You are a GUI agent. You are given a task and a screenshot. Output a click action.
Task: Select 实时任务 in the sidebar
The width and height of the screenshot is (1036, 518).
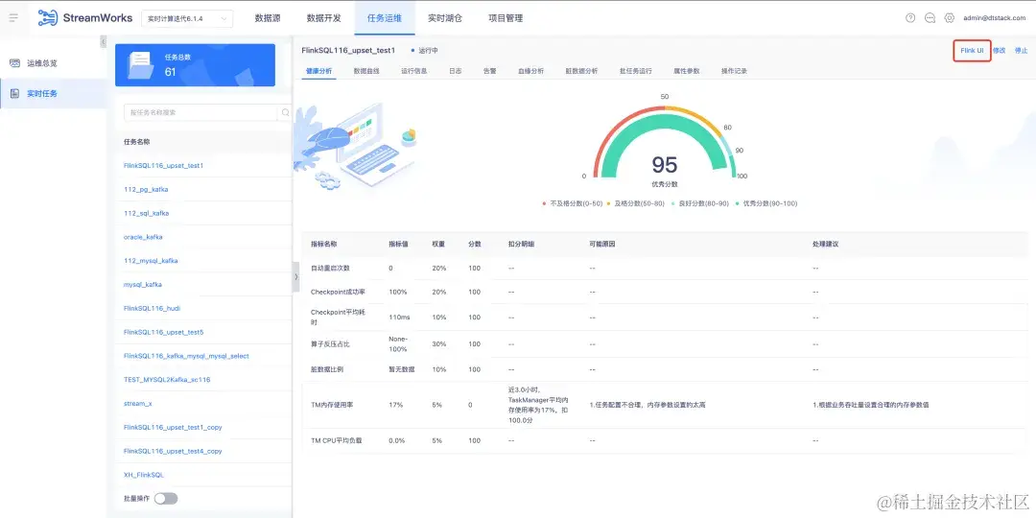[42, 94]
